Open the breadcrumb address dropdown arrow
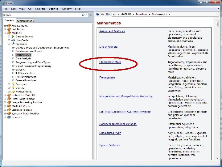 click(x=217, y=14)
